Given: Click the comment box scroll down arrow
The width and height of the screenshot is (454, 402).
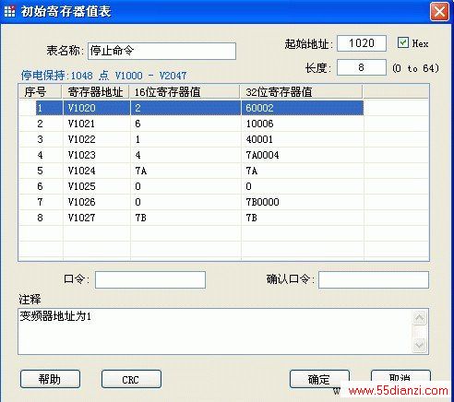Looking at the screenshot, I should tap(420, 345).
